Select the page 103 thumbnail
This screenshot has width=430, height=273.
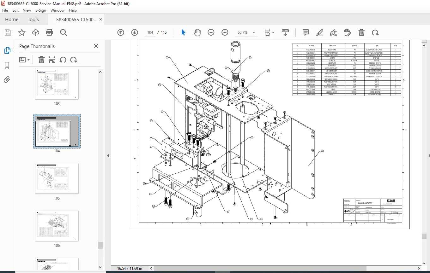coord(57,84)
